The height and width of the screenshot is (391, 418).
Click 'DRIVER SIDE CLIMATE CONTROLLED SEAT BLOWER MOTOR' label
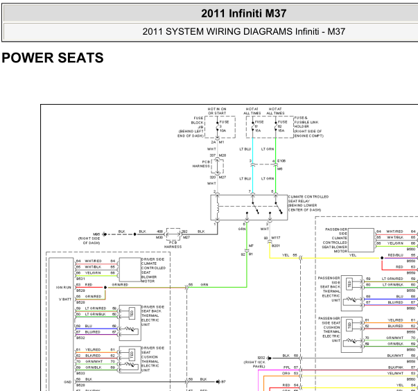[153, 270]
